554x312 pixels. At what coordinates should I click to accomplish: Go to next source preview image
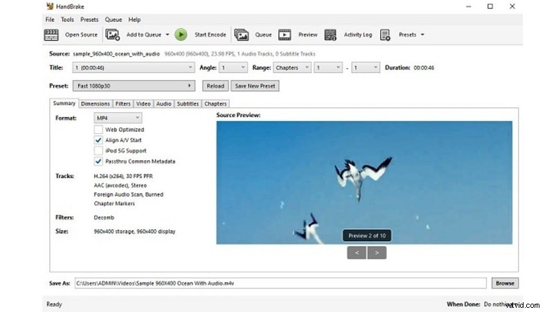click(377, 253)
